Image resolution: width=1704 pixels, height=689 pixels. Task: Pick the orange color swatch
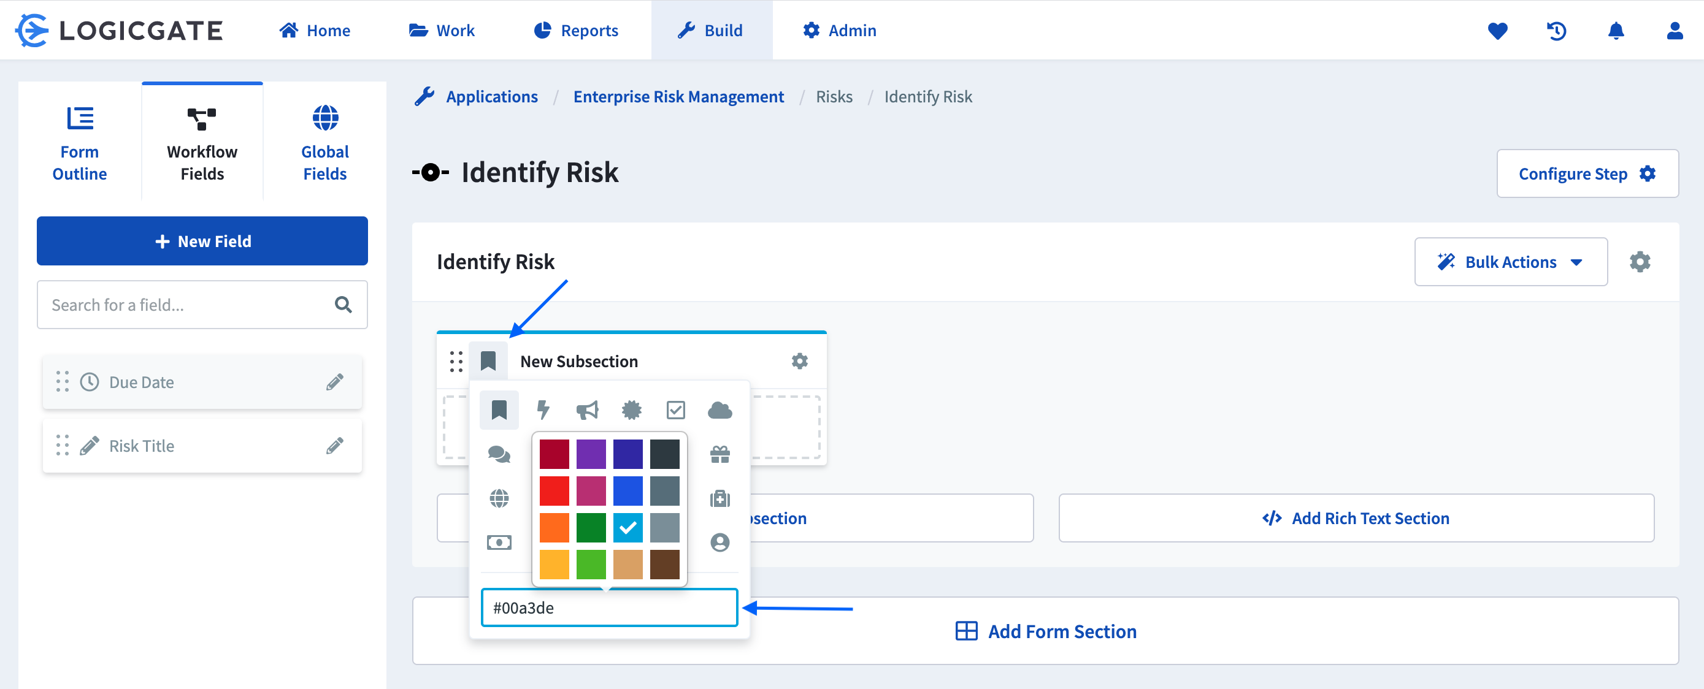pyautogui.click(x=554, y=527)
